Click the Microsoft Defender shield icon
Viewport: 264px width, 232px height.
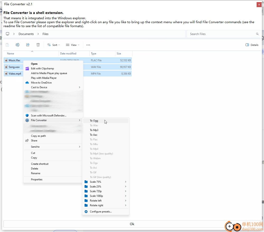27,115
